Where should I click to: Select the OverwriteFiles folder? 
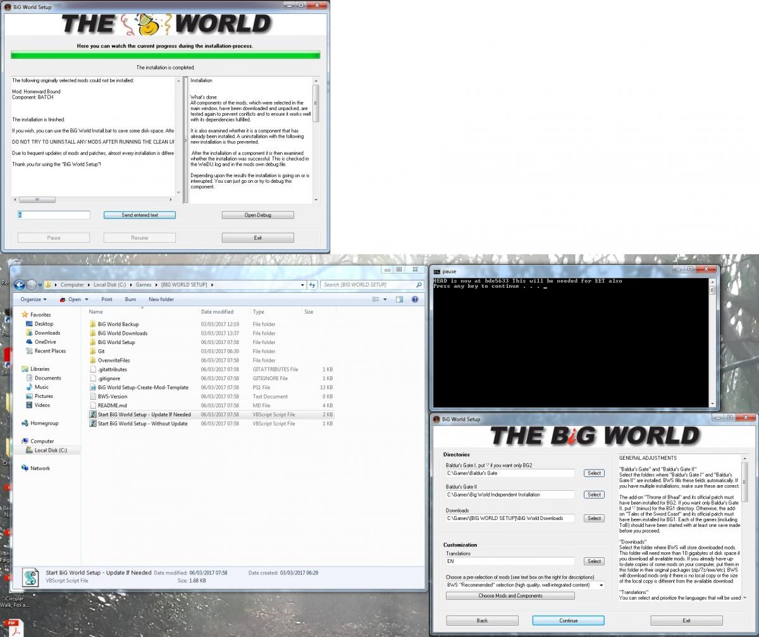click(114, 360)
